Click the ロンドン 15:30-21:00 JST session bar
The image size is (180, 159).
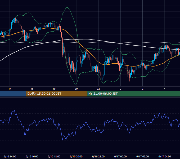(x=56, y=94)
